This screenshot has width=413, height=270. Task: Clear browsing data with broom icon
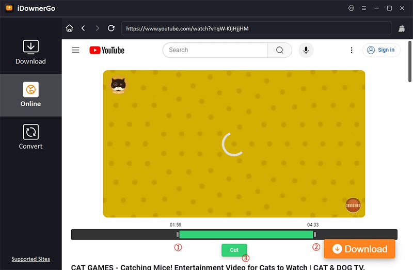(x=402, y=28)
